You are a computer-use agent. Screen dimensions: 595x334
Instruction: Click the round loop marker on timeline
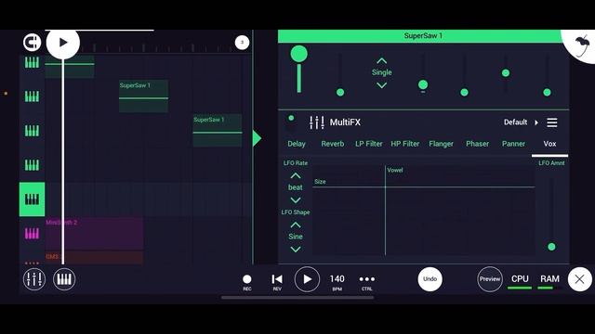[x=242, y=43]
